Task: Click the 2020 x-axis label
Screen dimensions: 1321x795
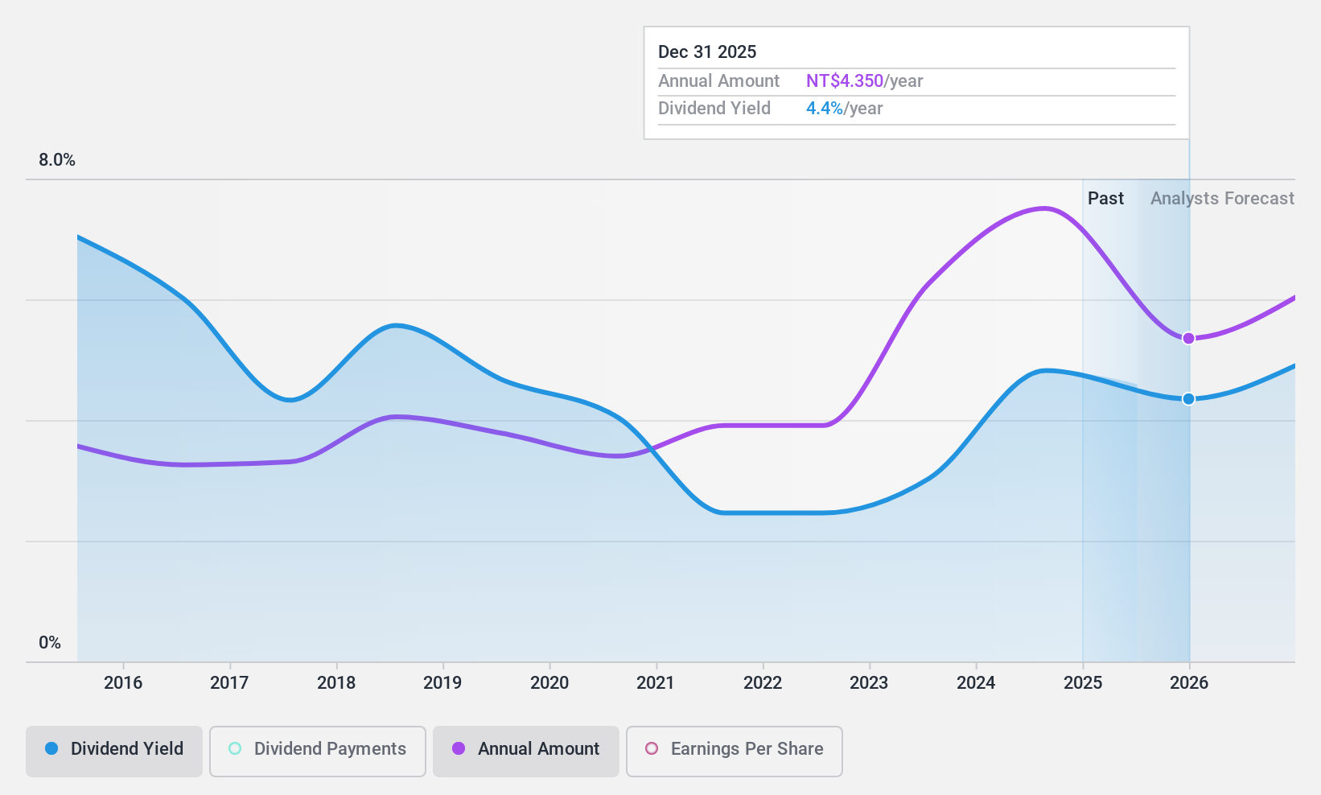Action: (x=549, y=682)
